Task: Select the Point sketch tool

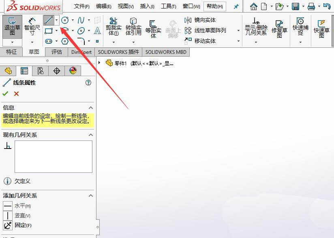Action: (x=97, y=41)
